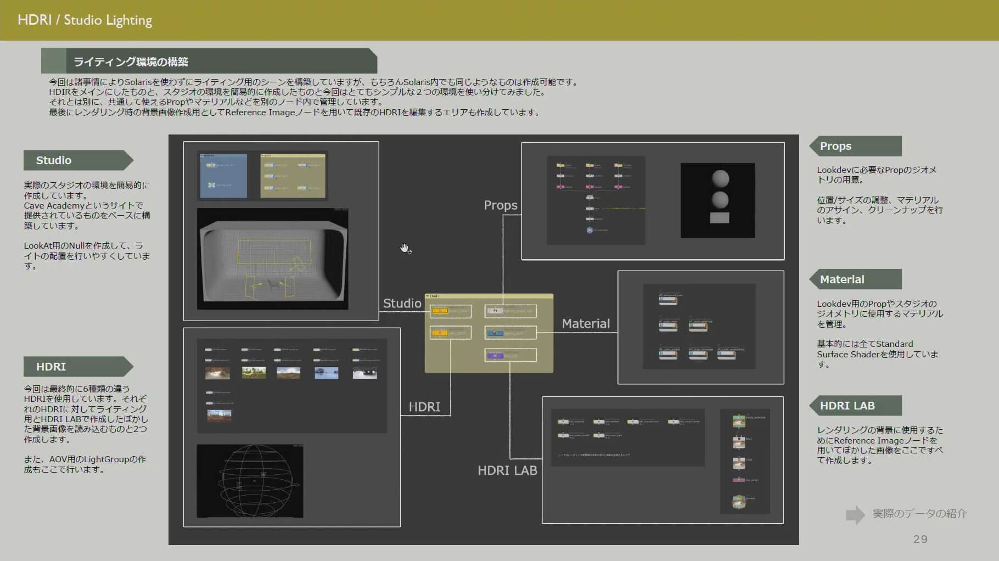Click the gray arrow beside 実際のデータの紹介
The height and width of the screenshot is (561, 999).
click(x=855, y=514)
